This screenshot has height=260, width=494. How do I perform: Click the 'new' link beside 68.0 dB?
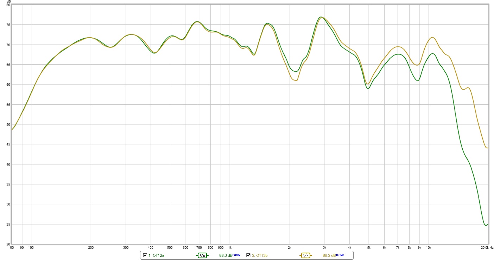click(236, 255)
